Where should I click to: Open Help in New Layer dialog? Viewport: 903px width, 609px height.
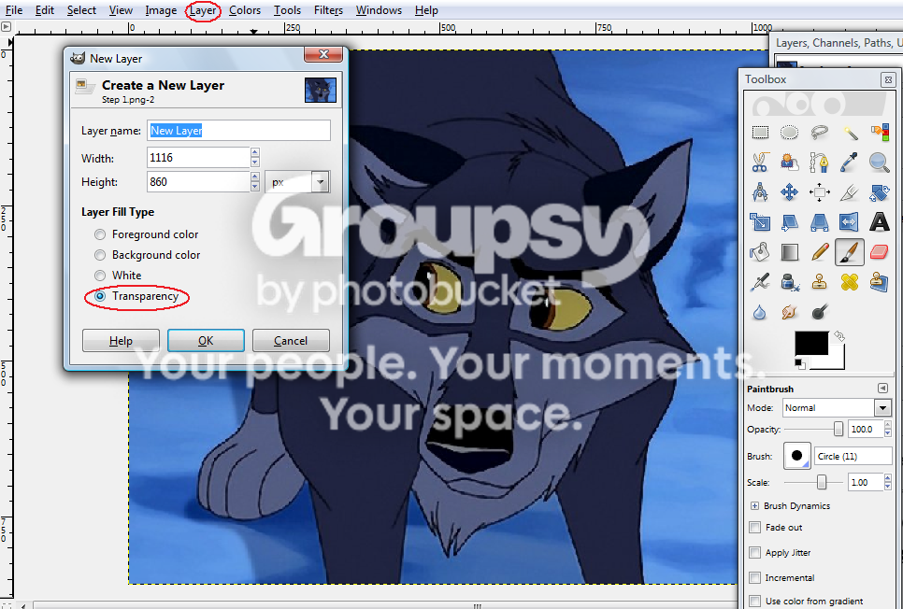tap(121, 341)
